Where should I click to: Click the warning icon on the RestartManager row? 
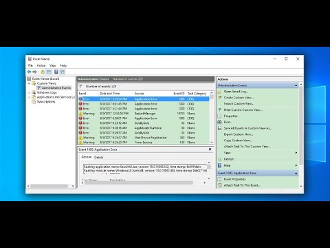[x=80, y=114]
